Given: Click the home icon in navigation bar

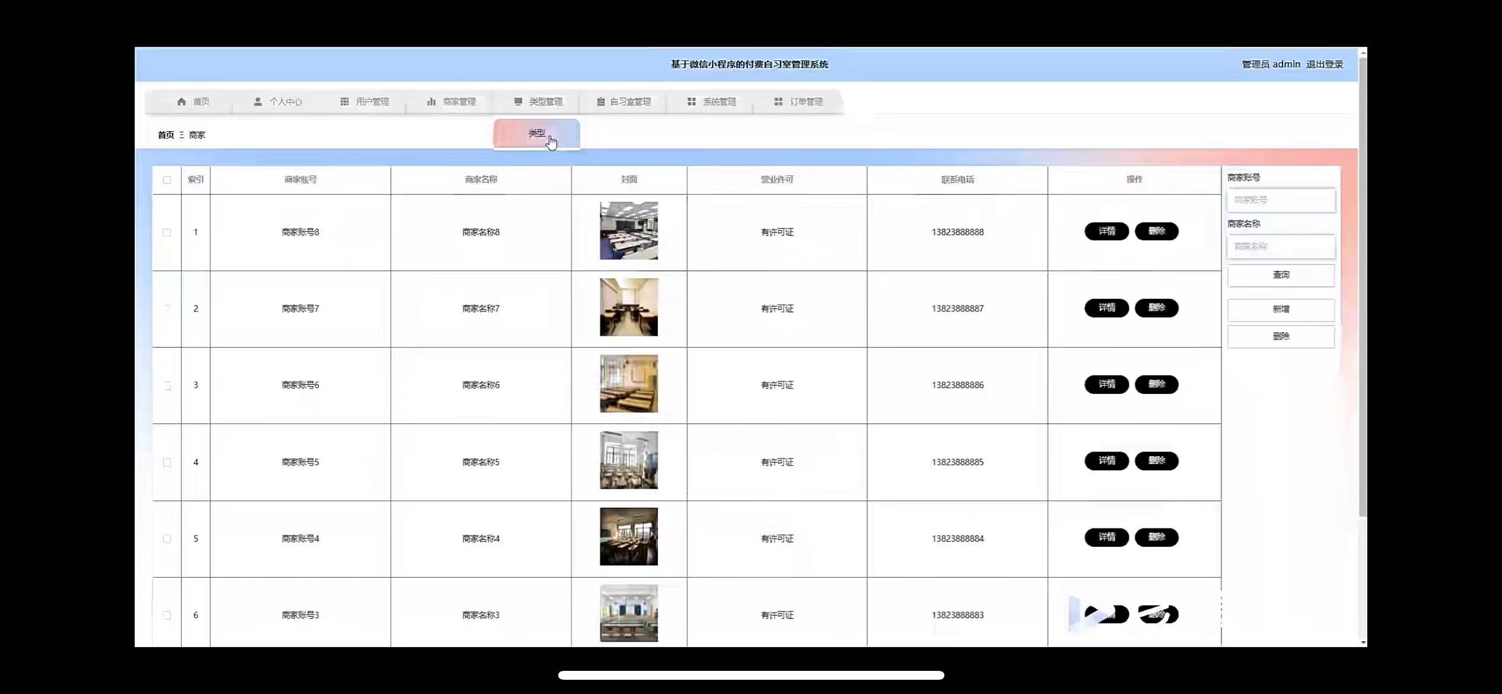Looking at the screenshot, I should point(182,101).
